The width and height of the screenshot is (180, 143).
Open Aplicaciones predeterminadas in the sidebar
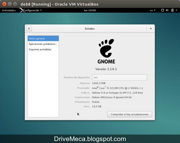(x=43, y=44)
